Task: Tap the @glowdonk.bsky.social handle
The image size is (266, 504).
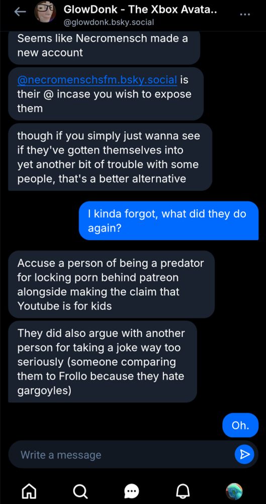Action: coord(109,22)
